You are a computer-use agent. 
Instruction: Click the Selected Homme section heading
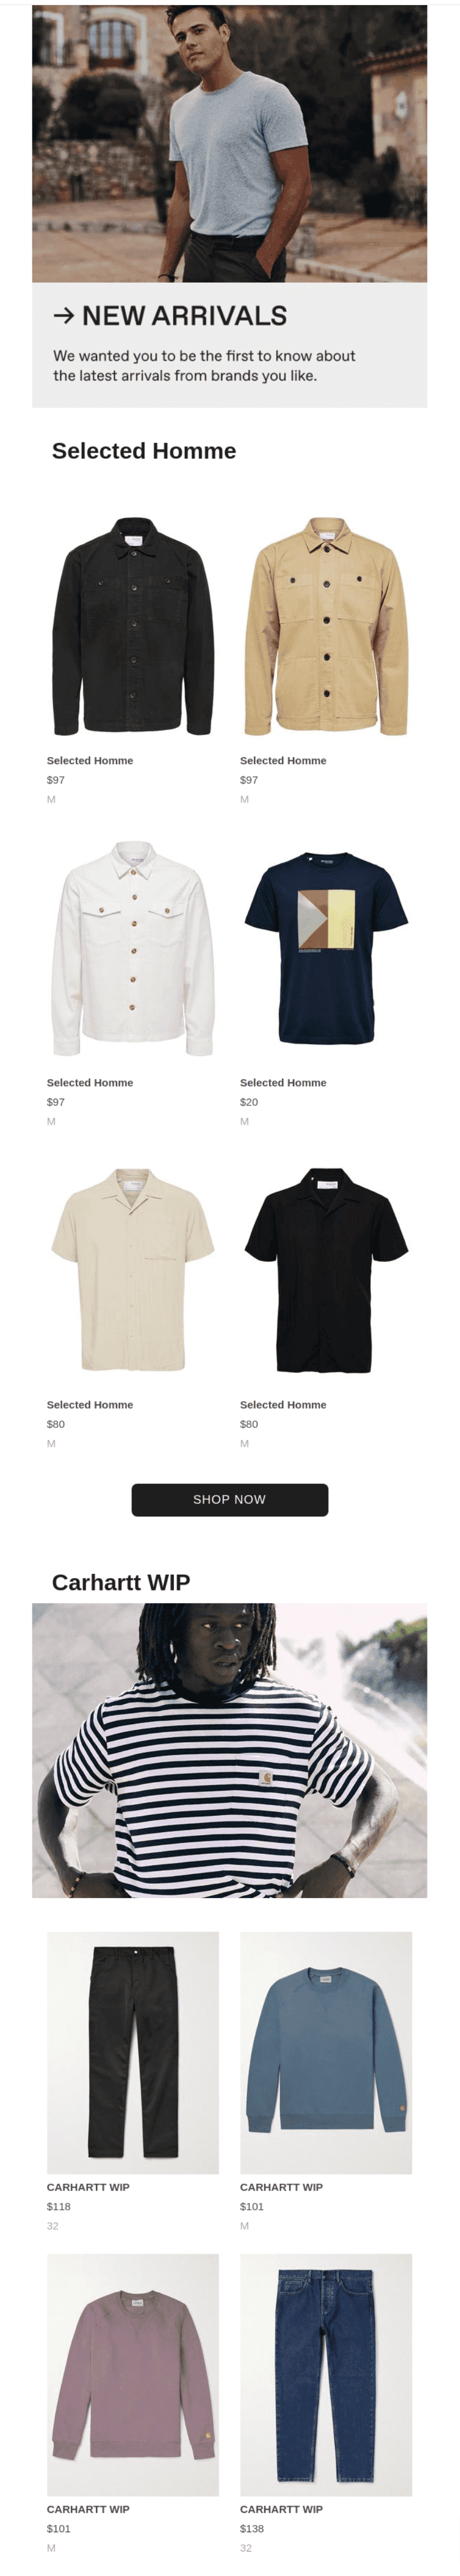click(x=144, y=451)
